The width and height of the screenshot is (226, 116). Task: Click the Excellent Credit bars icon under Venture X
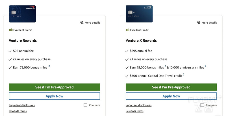pyautogui.click(x=128, y=30)
